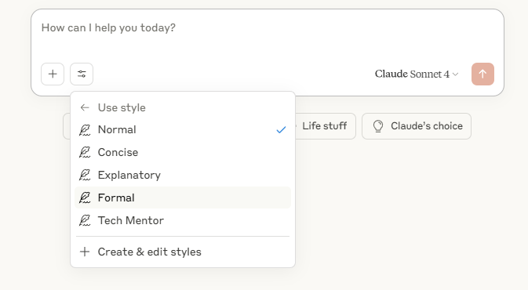Click the Use style header text
Screen dimensions: 528x290
point(122,107)
